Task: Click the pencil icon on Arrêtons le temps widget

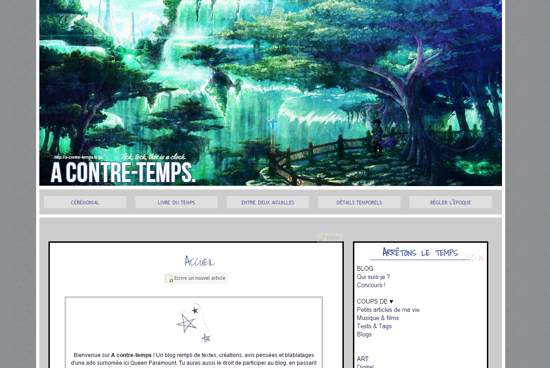Action: pos(465,258)
